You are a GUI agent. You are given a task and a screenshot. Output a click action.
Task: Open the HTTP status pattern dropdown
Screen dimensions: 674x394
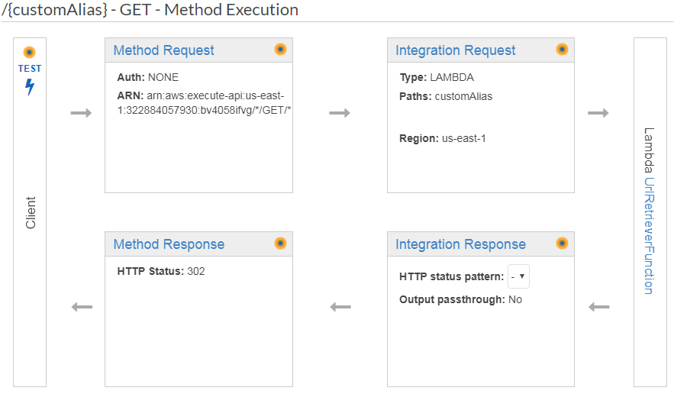pyautogui.click(x=518, y=276)
